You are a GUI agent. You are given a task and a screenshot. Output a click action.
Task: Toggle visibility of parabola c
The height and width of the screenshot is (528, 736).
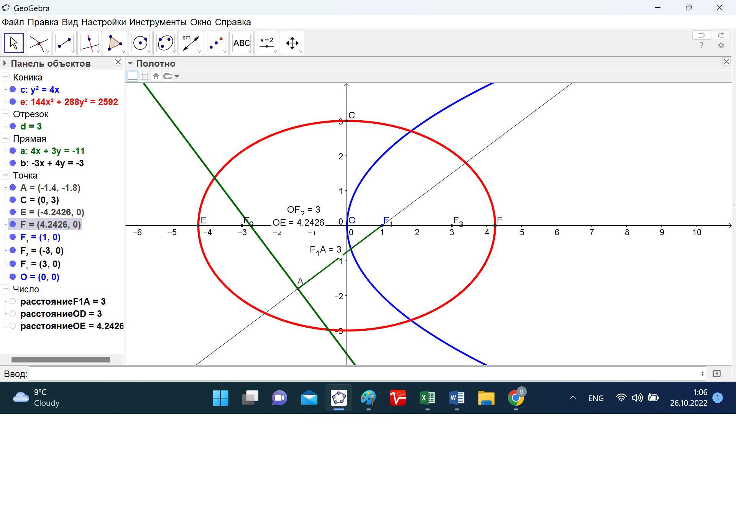[13, 90]
